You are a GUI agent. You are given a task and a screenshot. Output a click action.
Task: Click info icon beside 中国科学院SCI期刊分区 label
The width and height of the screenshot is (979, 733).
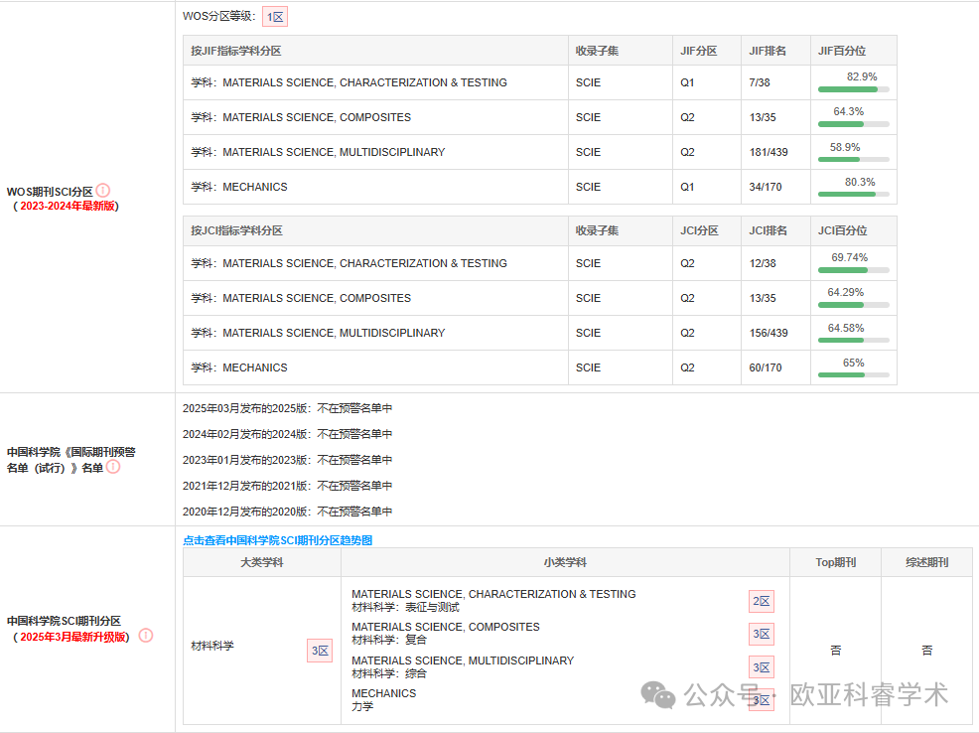pyautogui.click(x=146, y=636)
